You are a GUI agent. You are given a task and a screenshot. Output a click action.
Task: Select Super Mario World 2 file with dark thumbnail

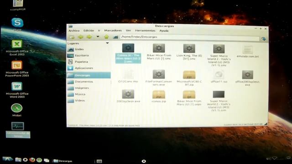click(219, 101)
